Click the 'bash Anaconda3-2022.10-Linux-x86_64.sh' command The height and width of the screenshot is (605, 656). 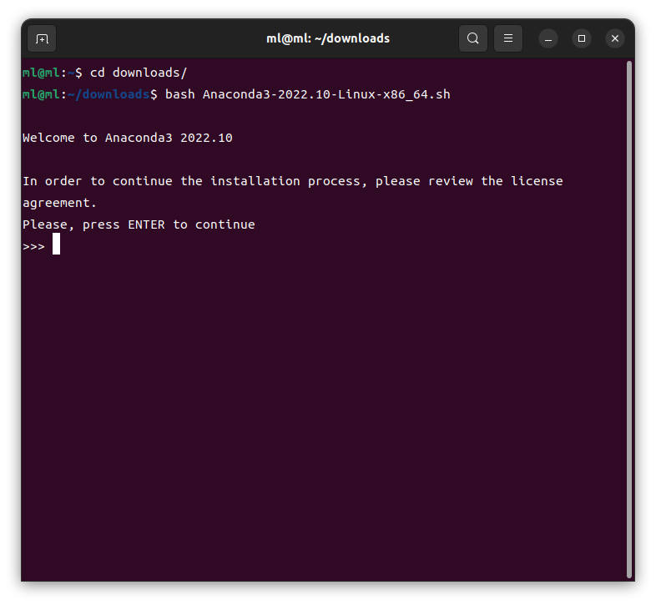[x=307, y=94]
